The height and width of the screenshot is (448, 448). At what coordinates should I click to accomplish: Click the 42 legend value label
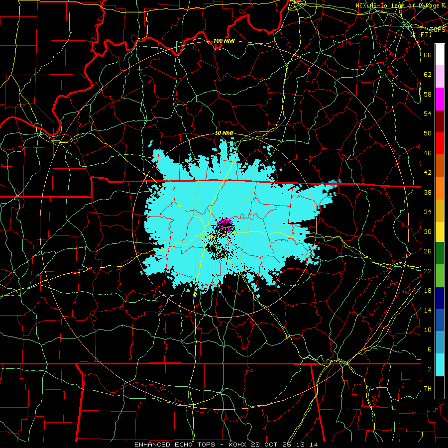coord(428,173)
